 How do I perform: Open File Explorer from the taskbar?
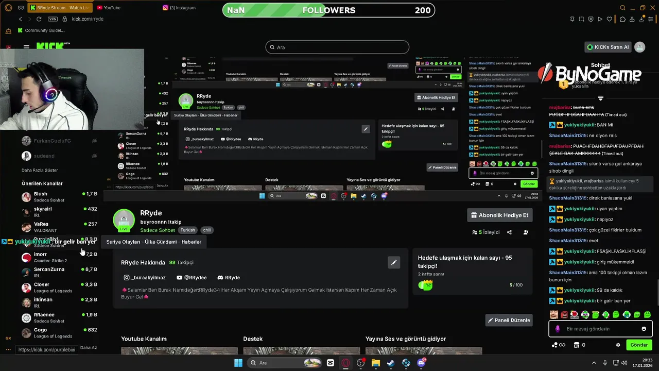376,363
